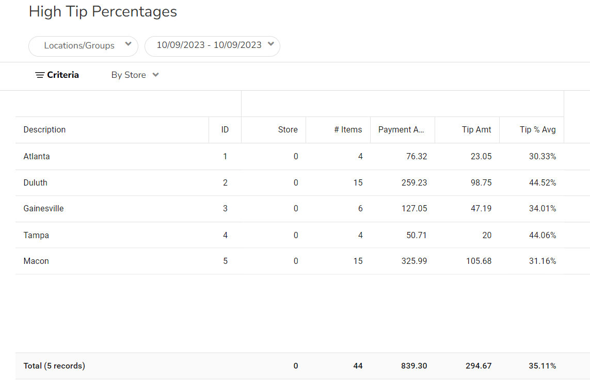Screen dimensions: 590x384
Task: Click the Total (5 records) summary row
Action: (54, 366)
